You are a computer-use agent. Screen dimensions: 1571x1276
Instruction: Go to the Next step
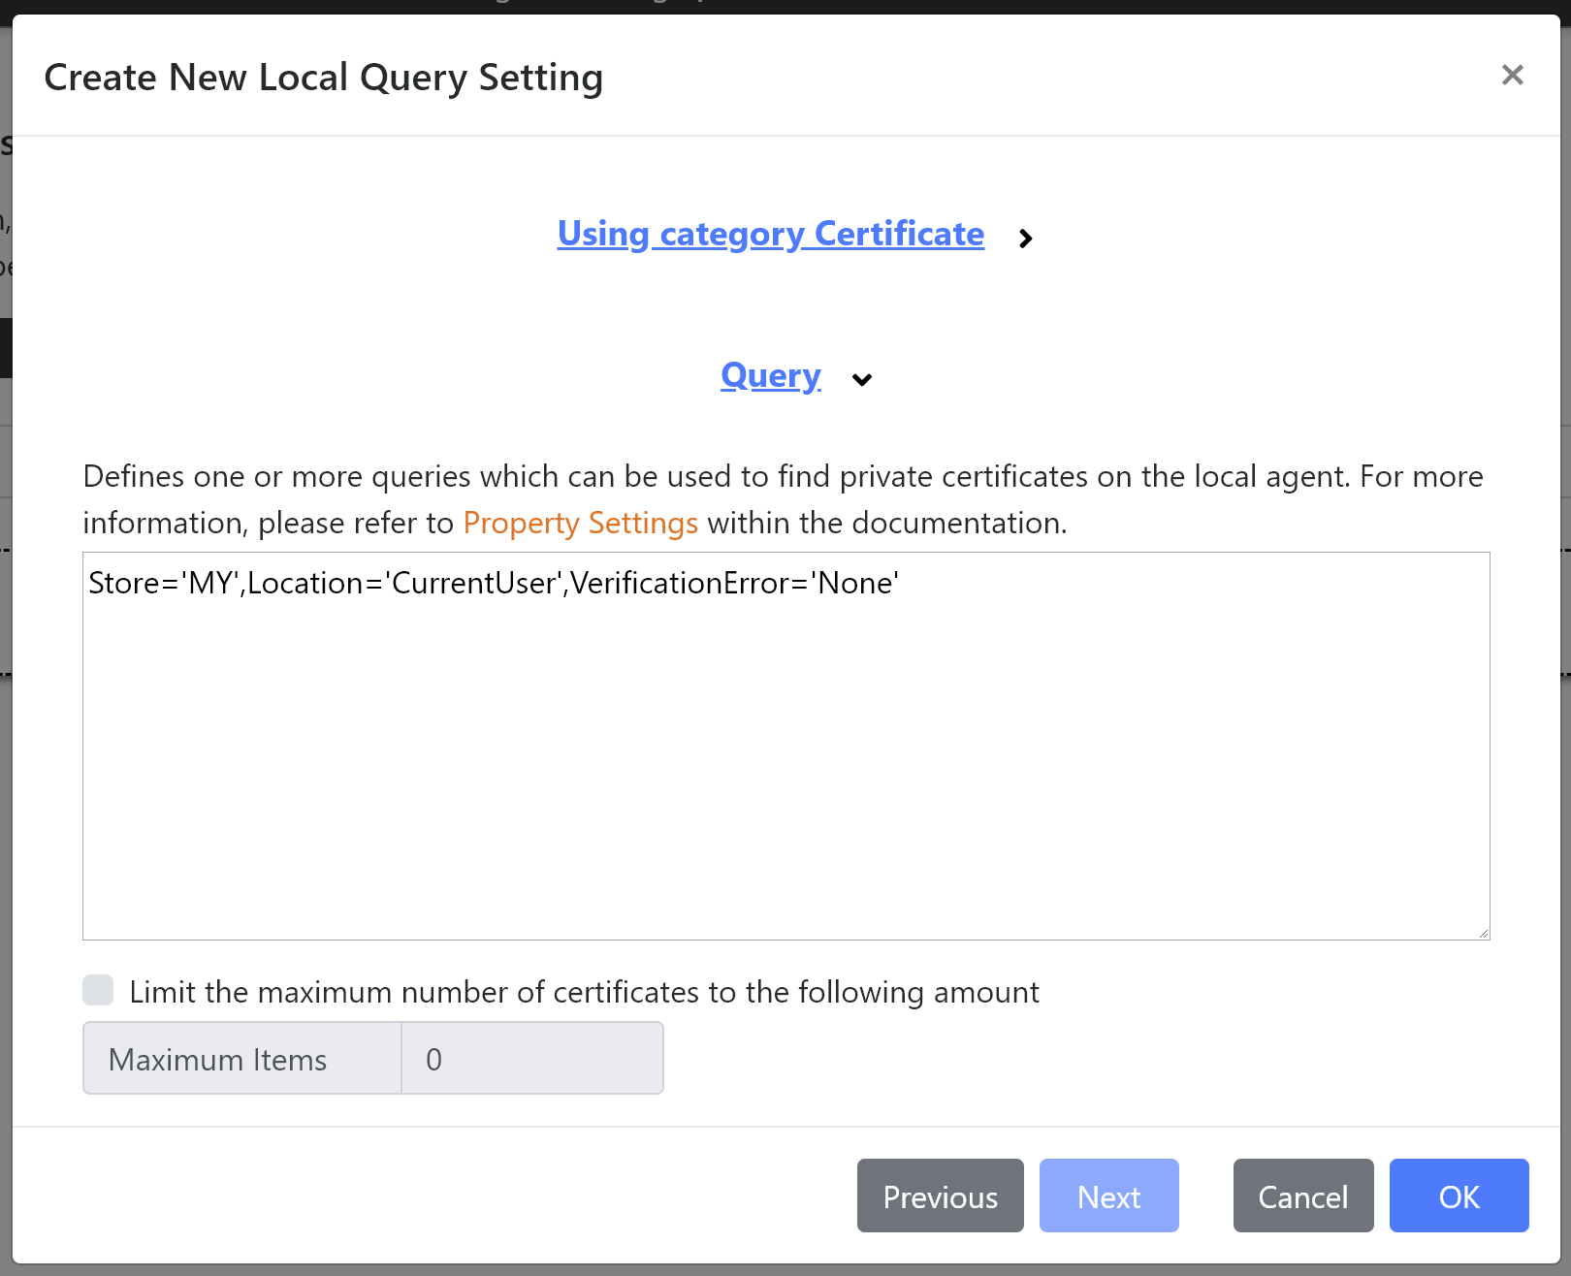click(x=1108, y=1196)
